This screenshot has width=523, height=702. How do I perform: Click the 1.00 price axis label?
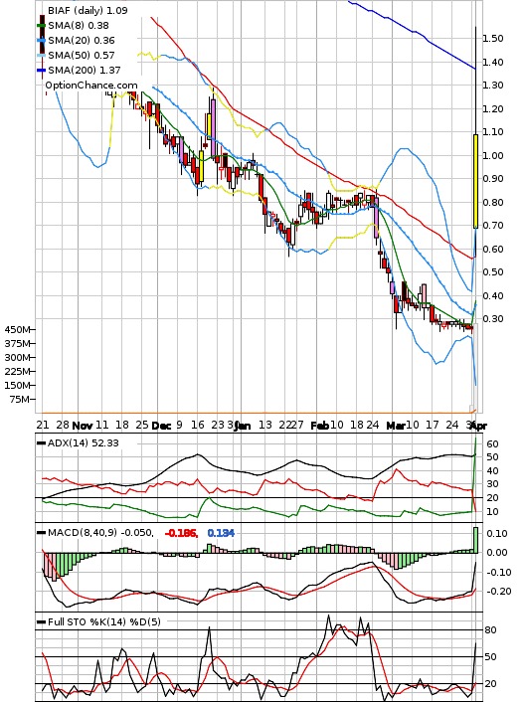point(493,155)
